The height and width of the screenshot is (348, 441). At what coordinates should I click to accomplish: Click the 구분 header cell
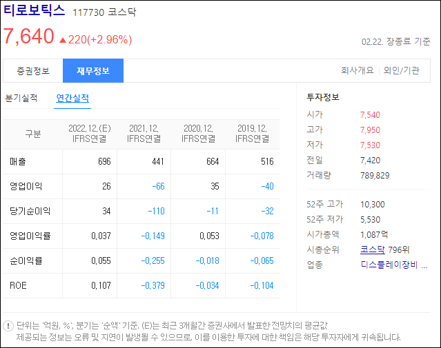click(33, 134)
